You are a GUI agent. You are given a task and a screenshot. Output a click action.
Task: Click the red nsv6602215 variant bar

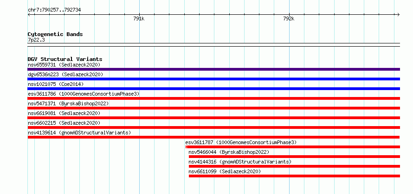(x=213, y=127)
